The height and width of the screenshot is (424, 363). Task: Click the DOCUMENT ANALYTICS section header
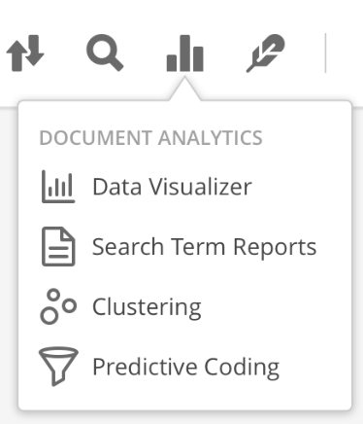click(150, 138)
